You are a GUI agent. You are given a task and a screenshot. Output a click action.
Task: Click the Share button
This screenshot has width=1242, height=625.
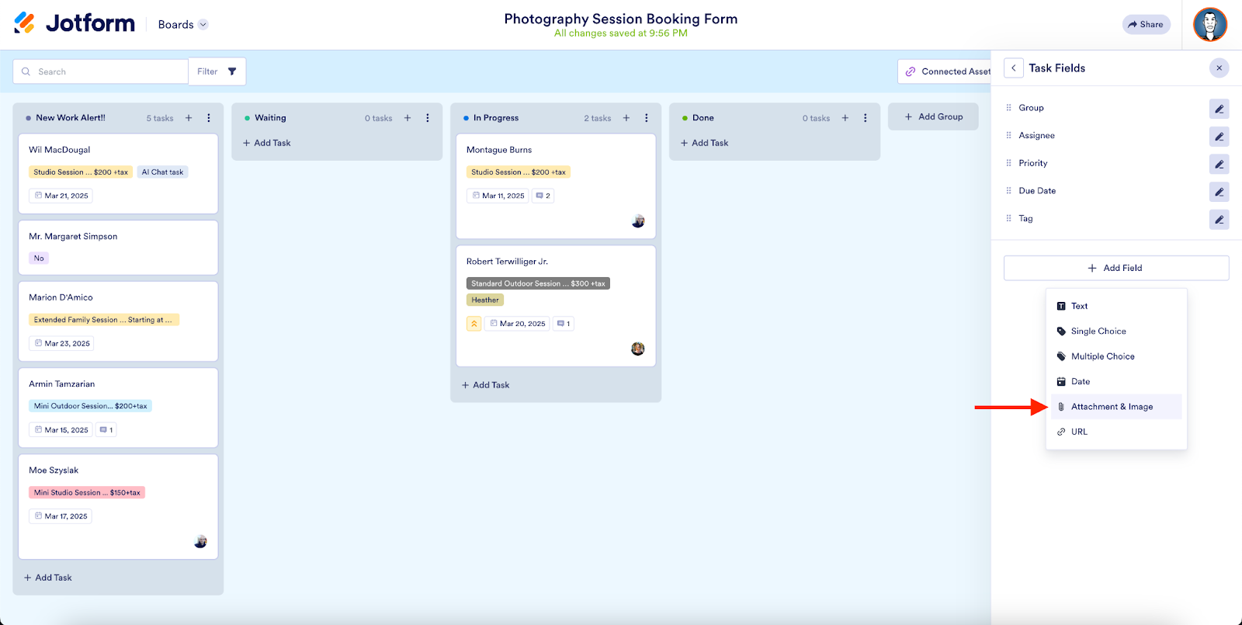pos(1146,25)
